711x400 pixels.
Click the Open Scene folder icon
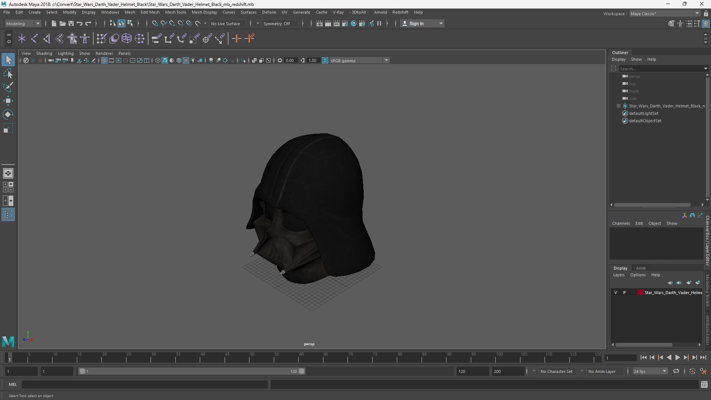tap(63, 23)
